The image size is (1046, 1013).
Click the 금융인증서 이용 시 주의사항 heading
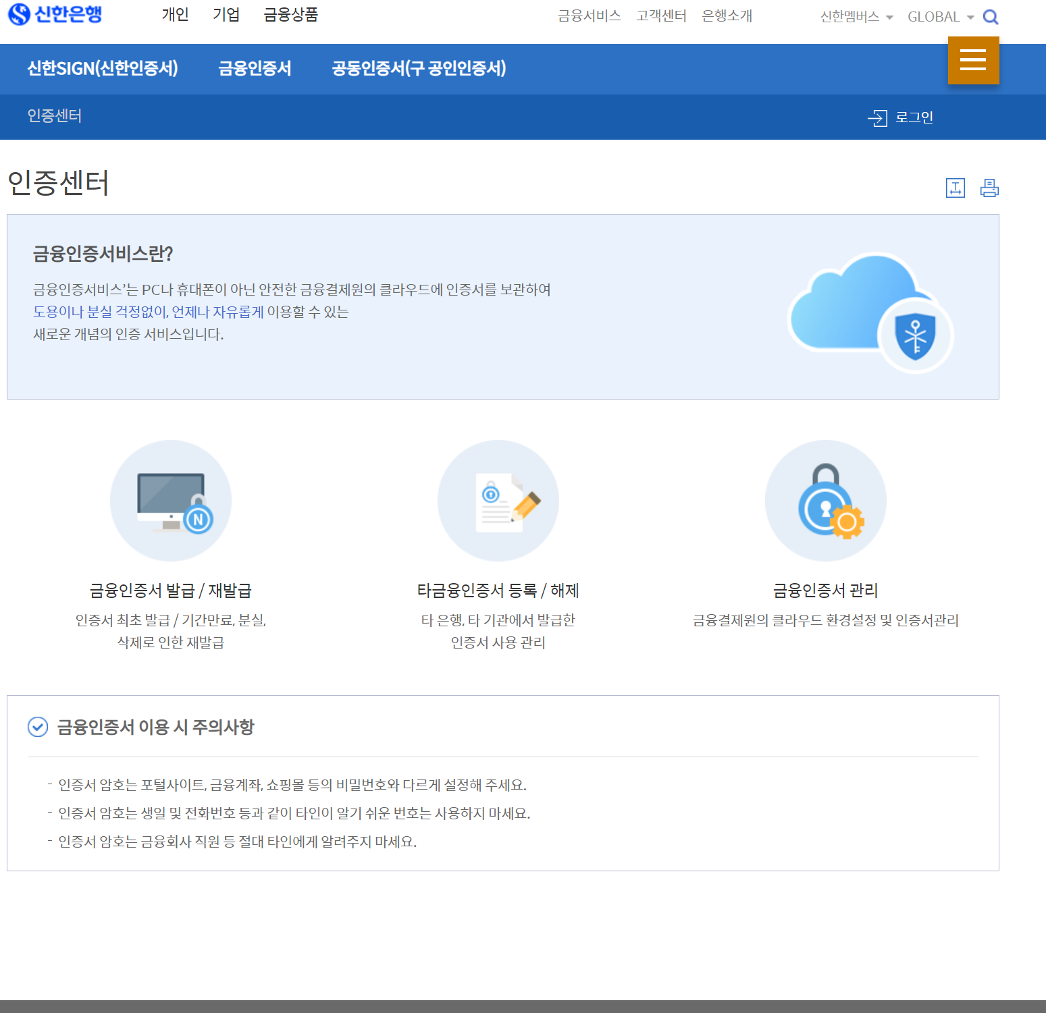155,727
